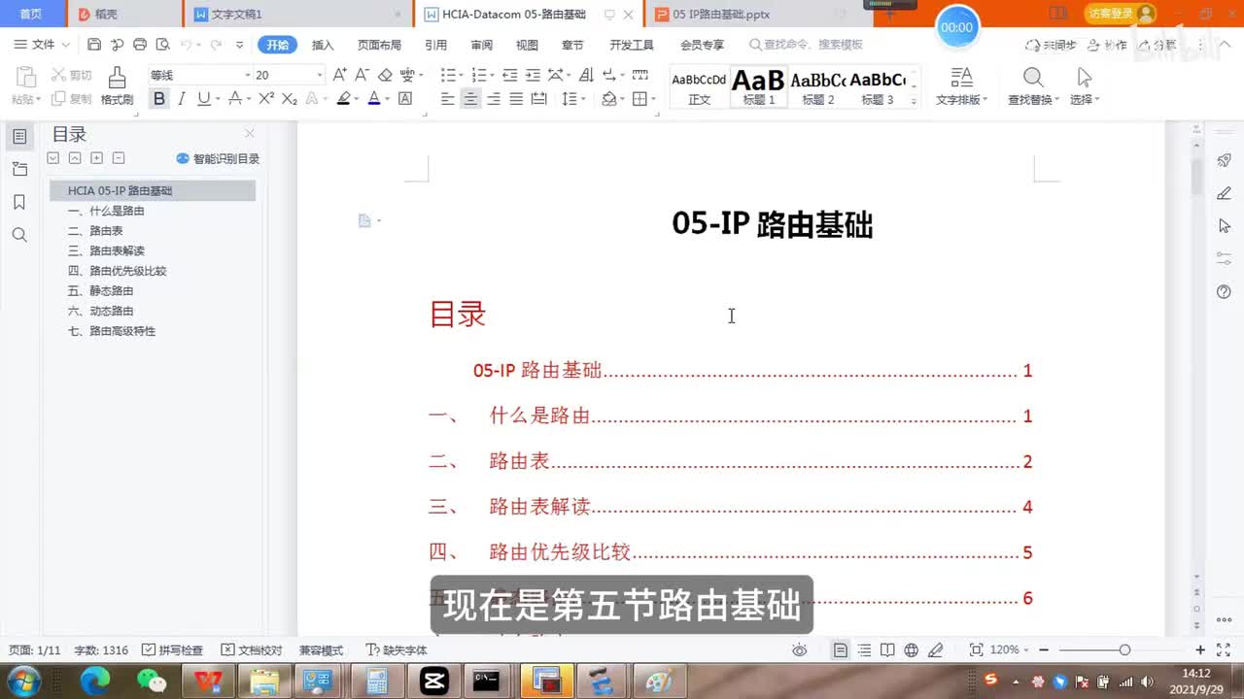Clear formatting with eraser icon
The image size is (1244, 699).
[385, 75]
